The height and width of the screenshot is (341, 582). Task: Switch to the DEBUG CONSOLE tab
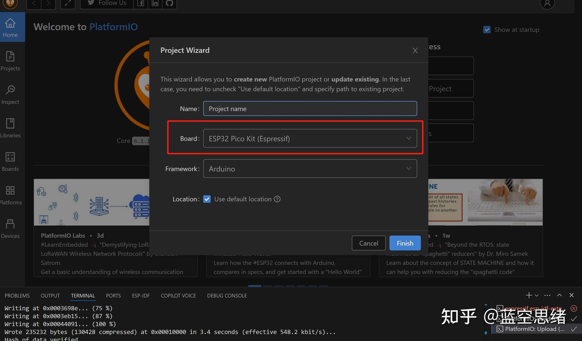[x=227, y=296]
